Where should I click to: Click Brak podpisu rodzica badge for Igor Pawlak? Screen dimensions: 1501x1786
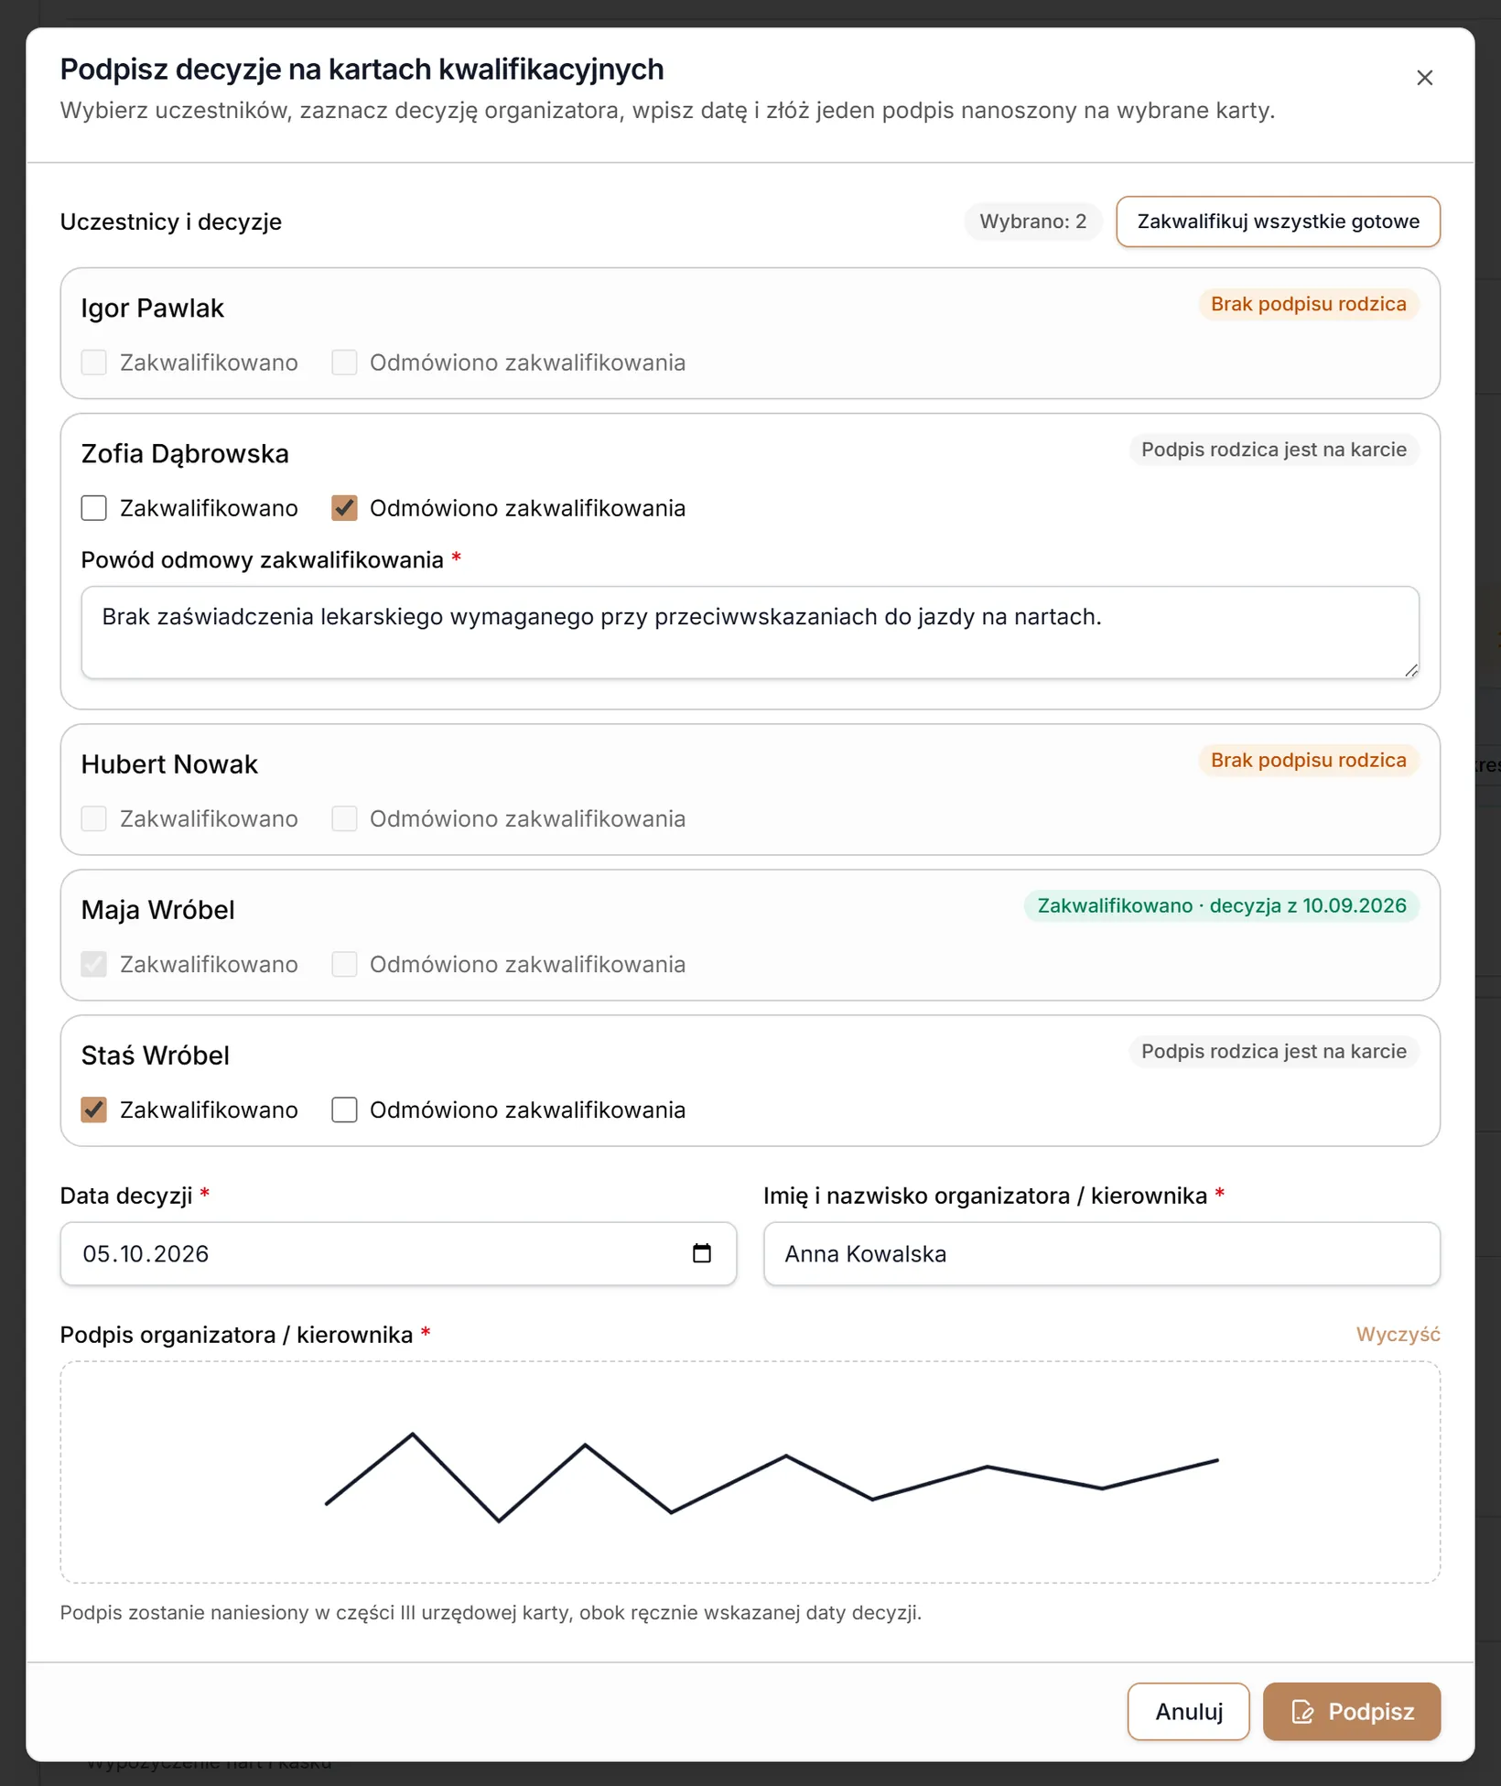[x=1308, y=304]
